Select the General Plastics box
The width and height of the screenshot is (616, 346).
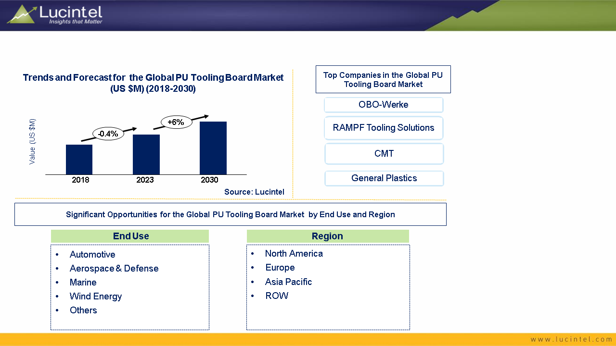click(x=384, y=178)
